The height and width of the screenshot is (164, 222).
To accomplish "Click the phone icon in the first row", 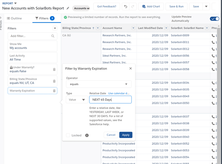I will (213, 35).
